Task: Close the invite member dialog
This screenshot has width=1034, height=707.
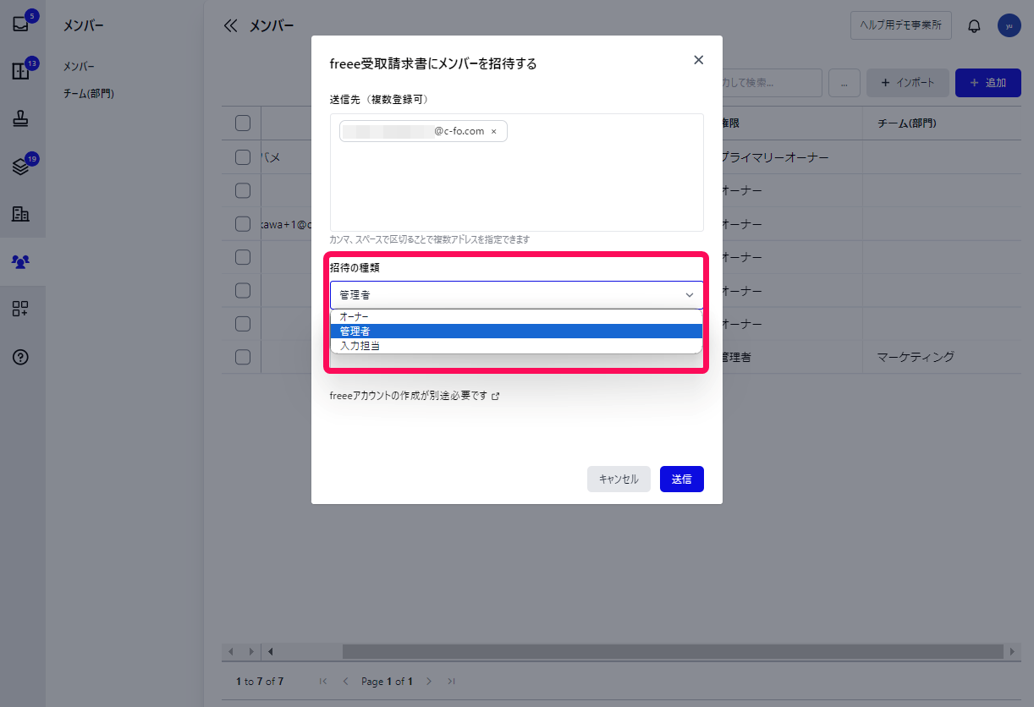Action: tap(698, 59)
